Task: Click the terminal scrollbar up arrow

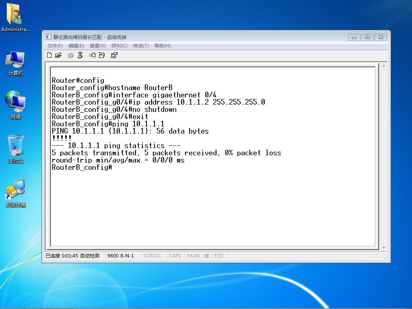Action: click(384, 66)
